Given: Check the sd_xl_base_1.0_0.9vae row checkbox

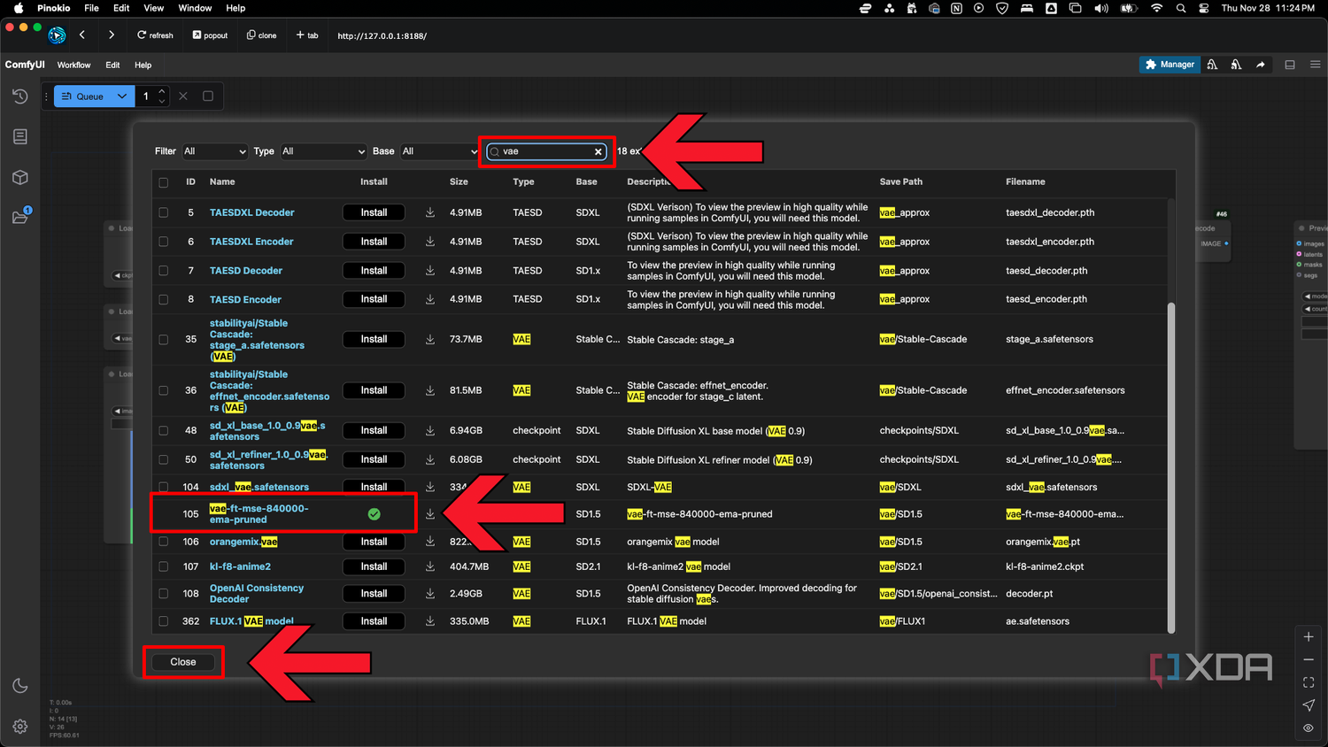Looking at the screenshot, I should (163, 431).
